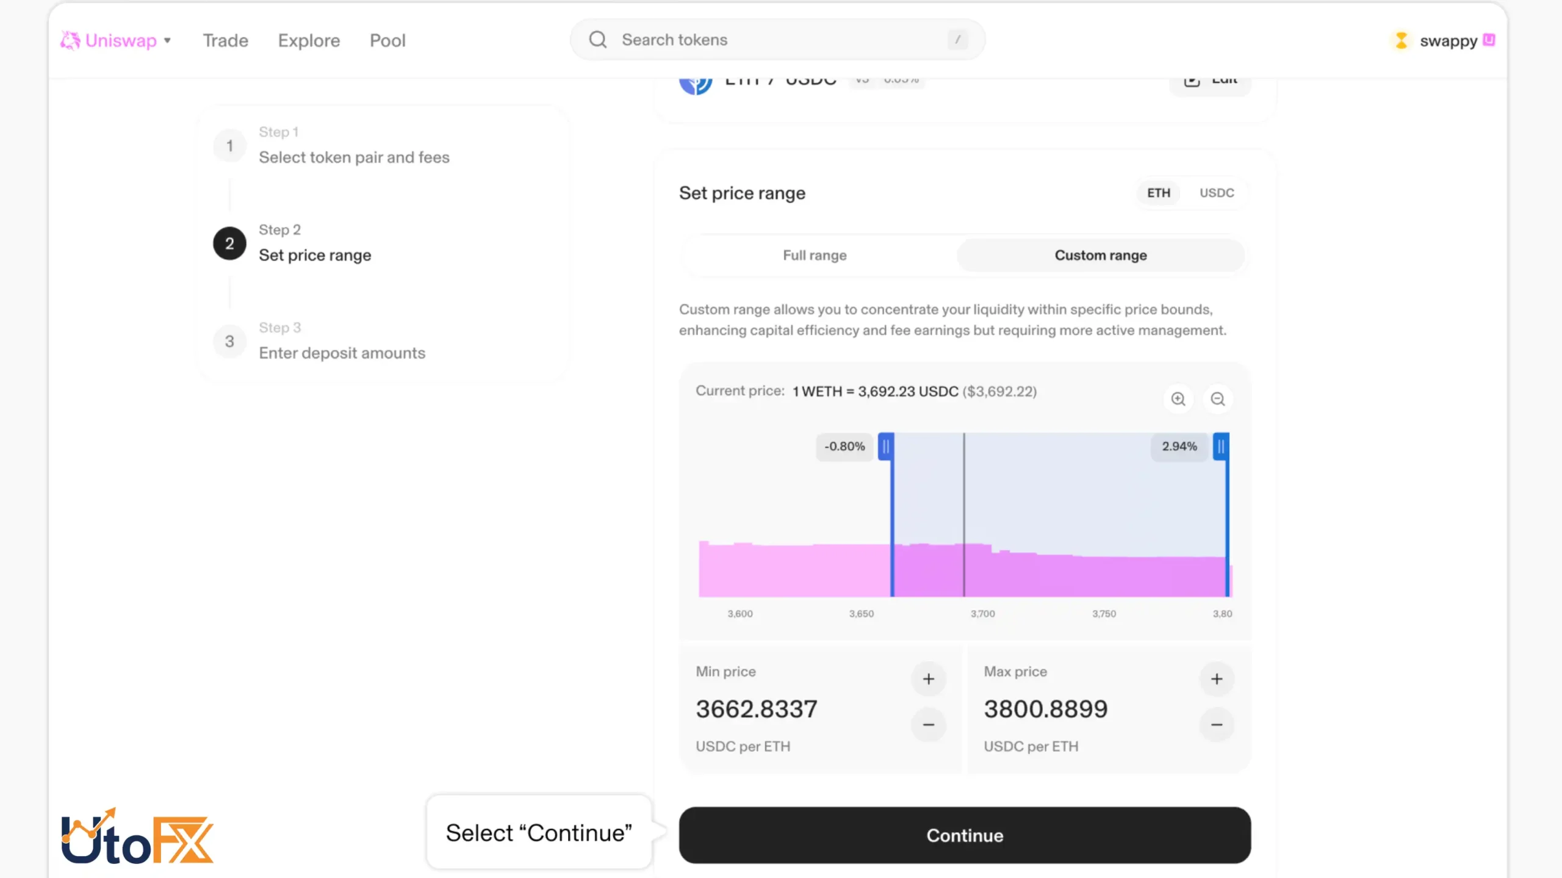Viewport: 1562px width, 878px height.
Task: Click the slash shortcut key badge
Action: point(958,40)
